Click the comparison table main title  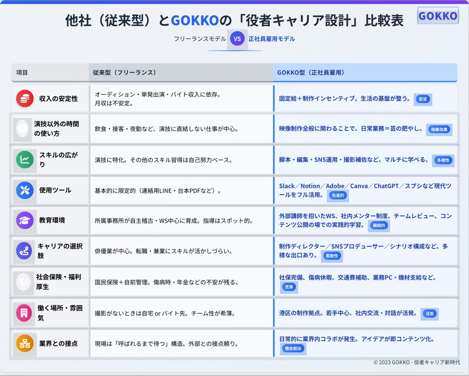click(234, 20)
